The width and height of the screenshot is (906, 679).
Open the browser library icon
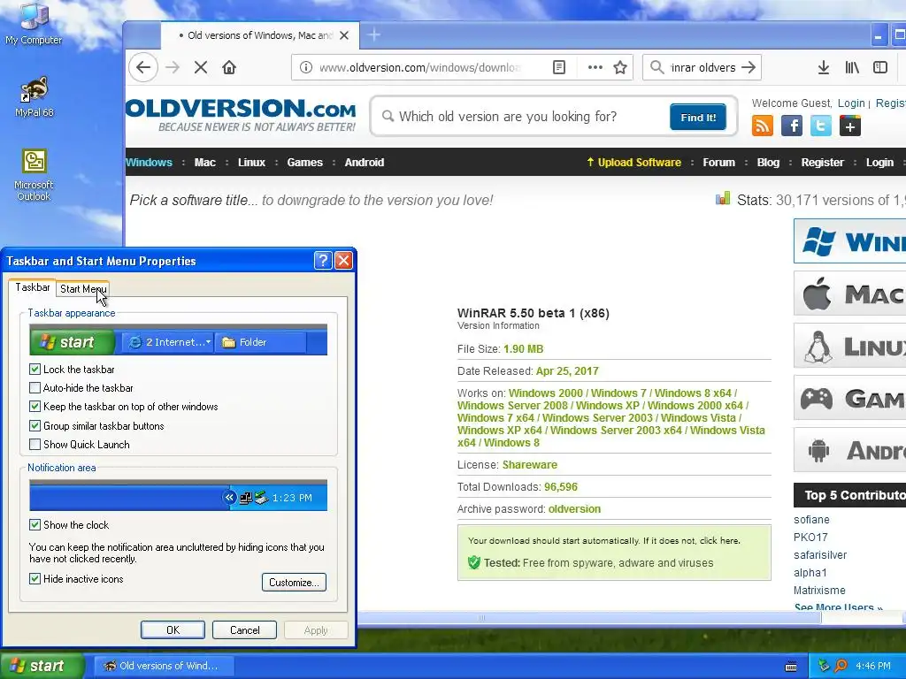pyautogui.click(x=852, y=67)
